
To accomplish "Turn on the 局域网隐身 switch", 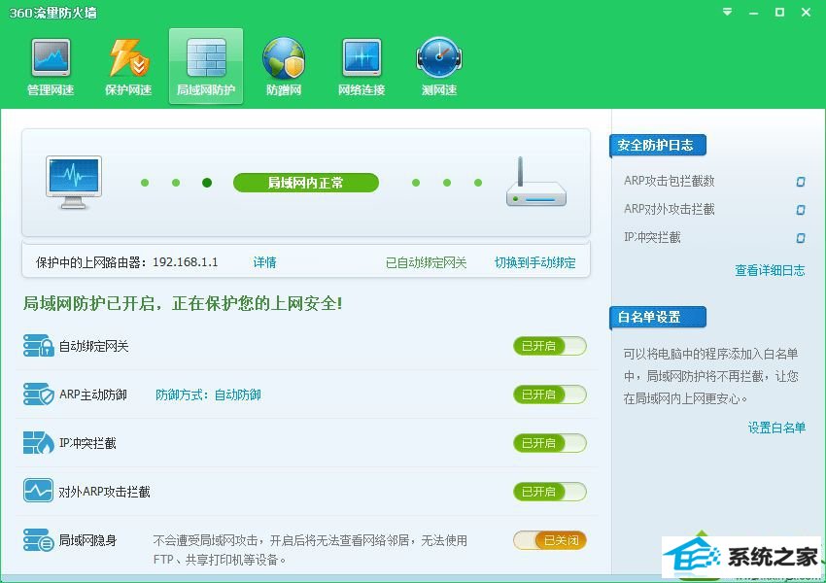I will click(x=549, y=540).
